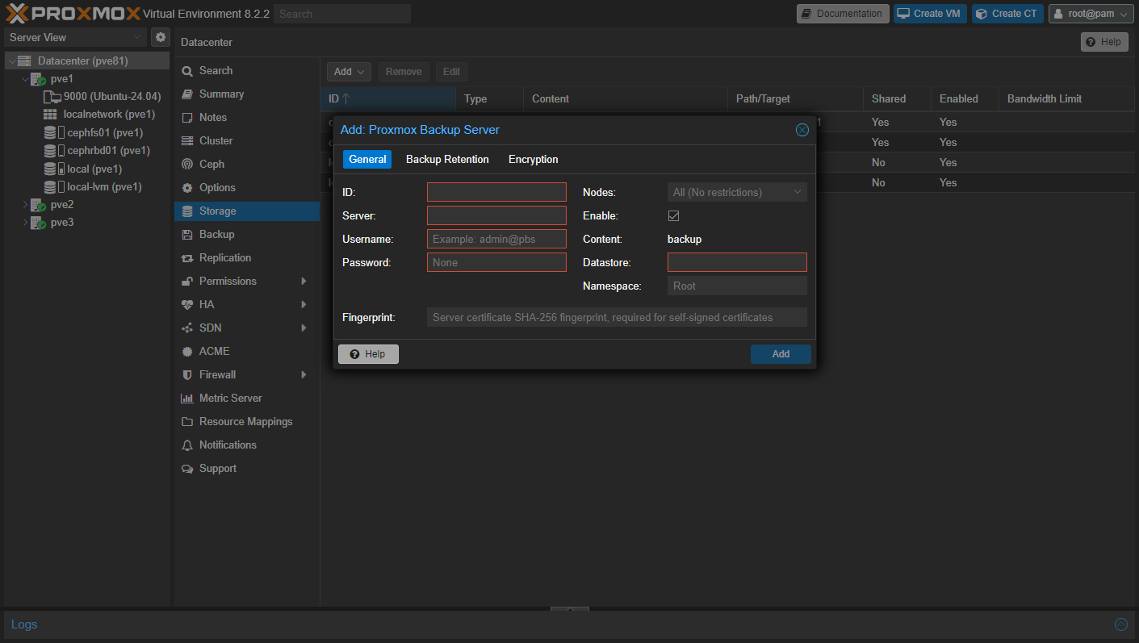Expand the SDN submenu arrow
The width and height of the screenshot is (1139, 643).
coord(304,328)
